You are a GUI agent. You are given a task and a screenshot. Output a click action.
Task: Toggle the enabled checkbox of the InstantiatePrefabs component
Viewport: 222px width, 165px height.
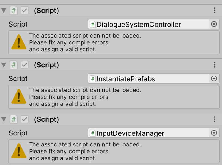click(25, 65)
